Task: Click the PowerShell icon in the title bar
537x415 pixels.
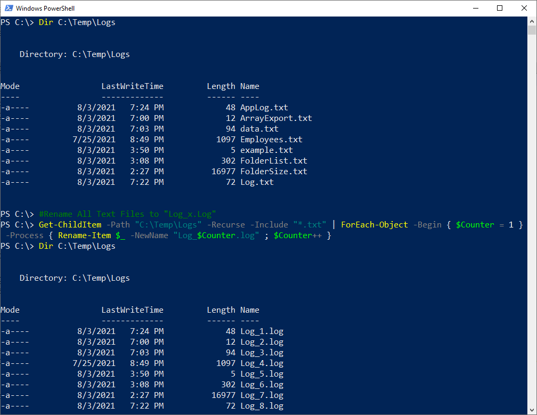Action: click(7, 8)
